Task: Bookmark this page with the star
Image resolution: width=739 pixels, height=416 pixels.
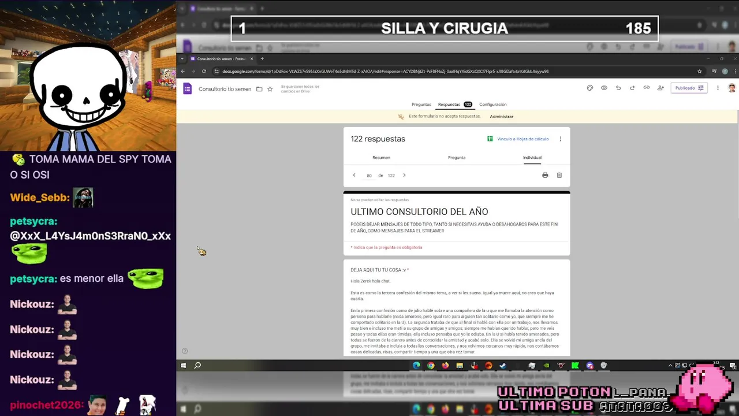Action: pos(699,71)
